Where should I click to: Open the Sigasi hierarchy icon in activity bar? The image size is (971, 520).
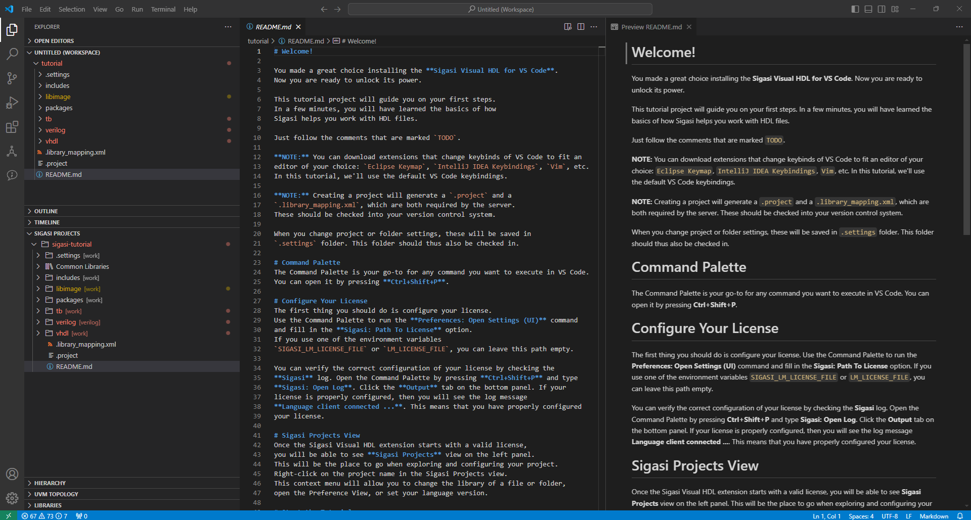pyautogui.click(x=12, y=151)
